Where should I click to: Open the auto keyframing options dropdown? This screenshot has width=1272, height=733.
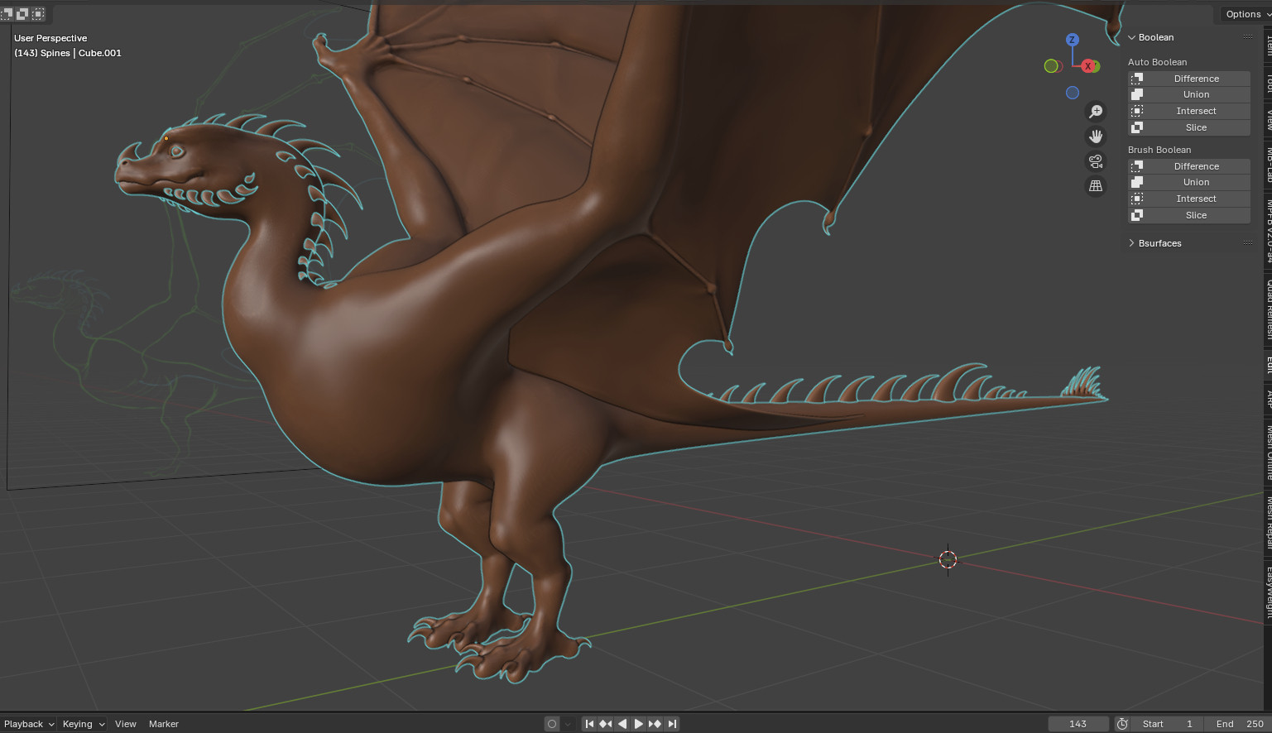pos(568,724)
